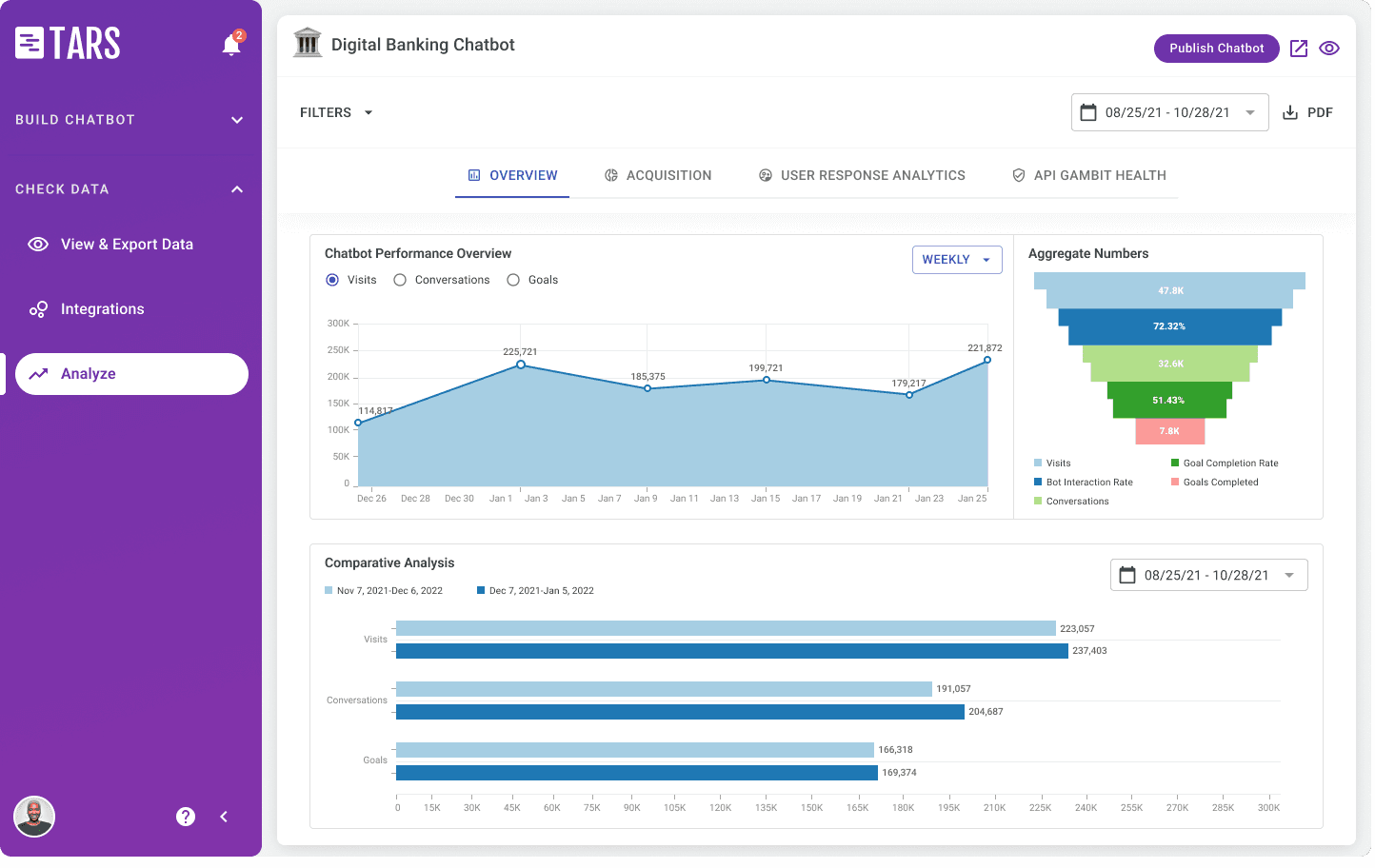Click the 179,217 data point on chart

911,396
